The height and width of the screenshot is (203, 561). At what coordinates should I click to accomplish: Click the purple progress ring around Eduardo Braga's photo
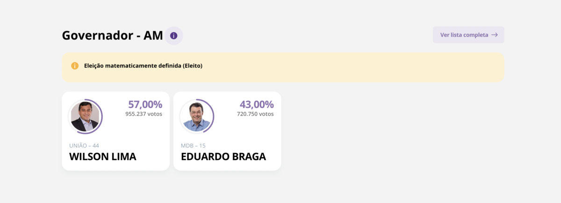point(213,117)
